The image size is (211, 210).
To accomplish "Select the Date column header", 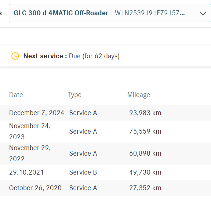I will (16, 95).
